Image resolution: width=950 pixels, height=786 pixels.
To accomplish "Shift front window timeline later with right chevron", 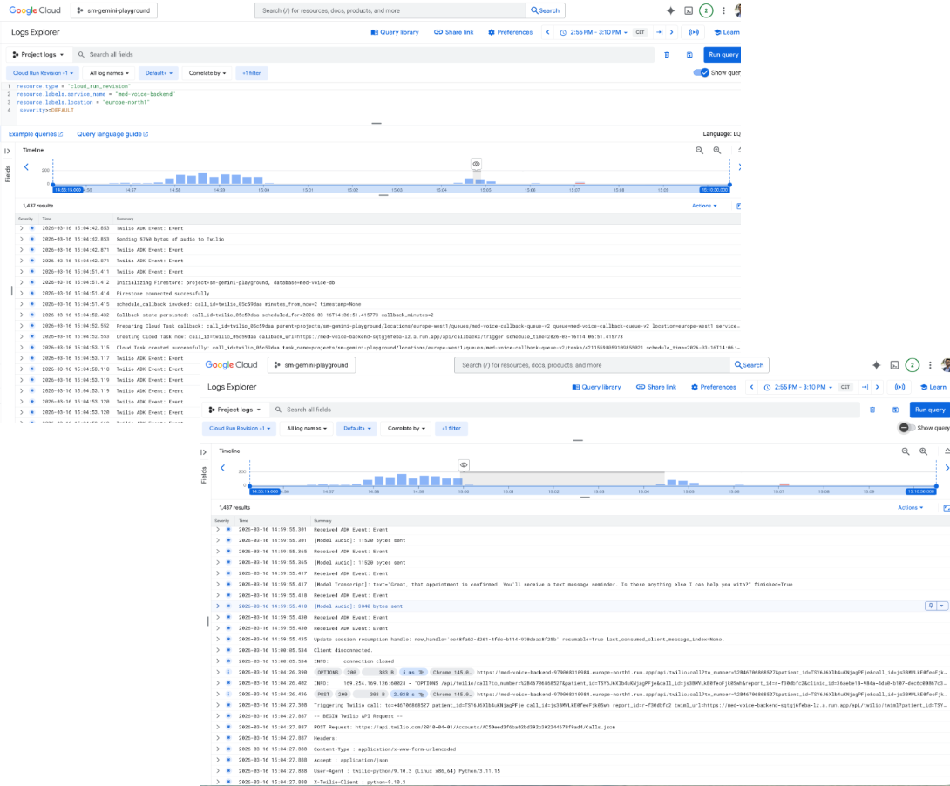I will click(x=947, y=468).
